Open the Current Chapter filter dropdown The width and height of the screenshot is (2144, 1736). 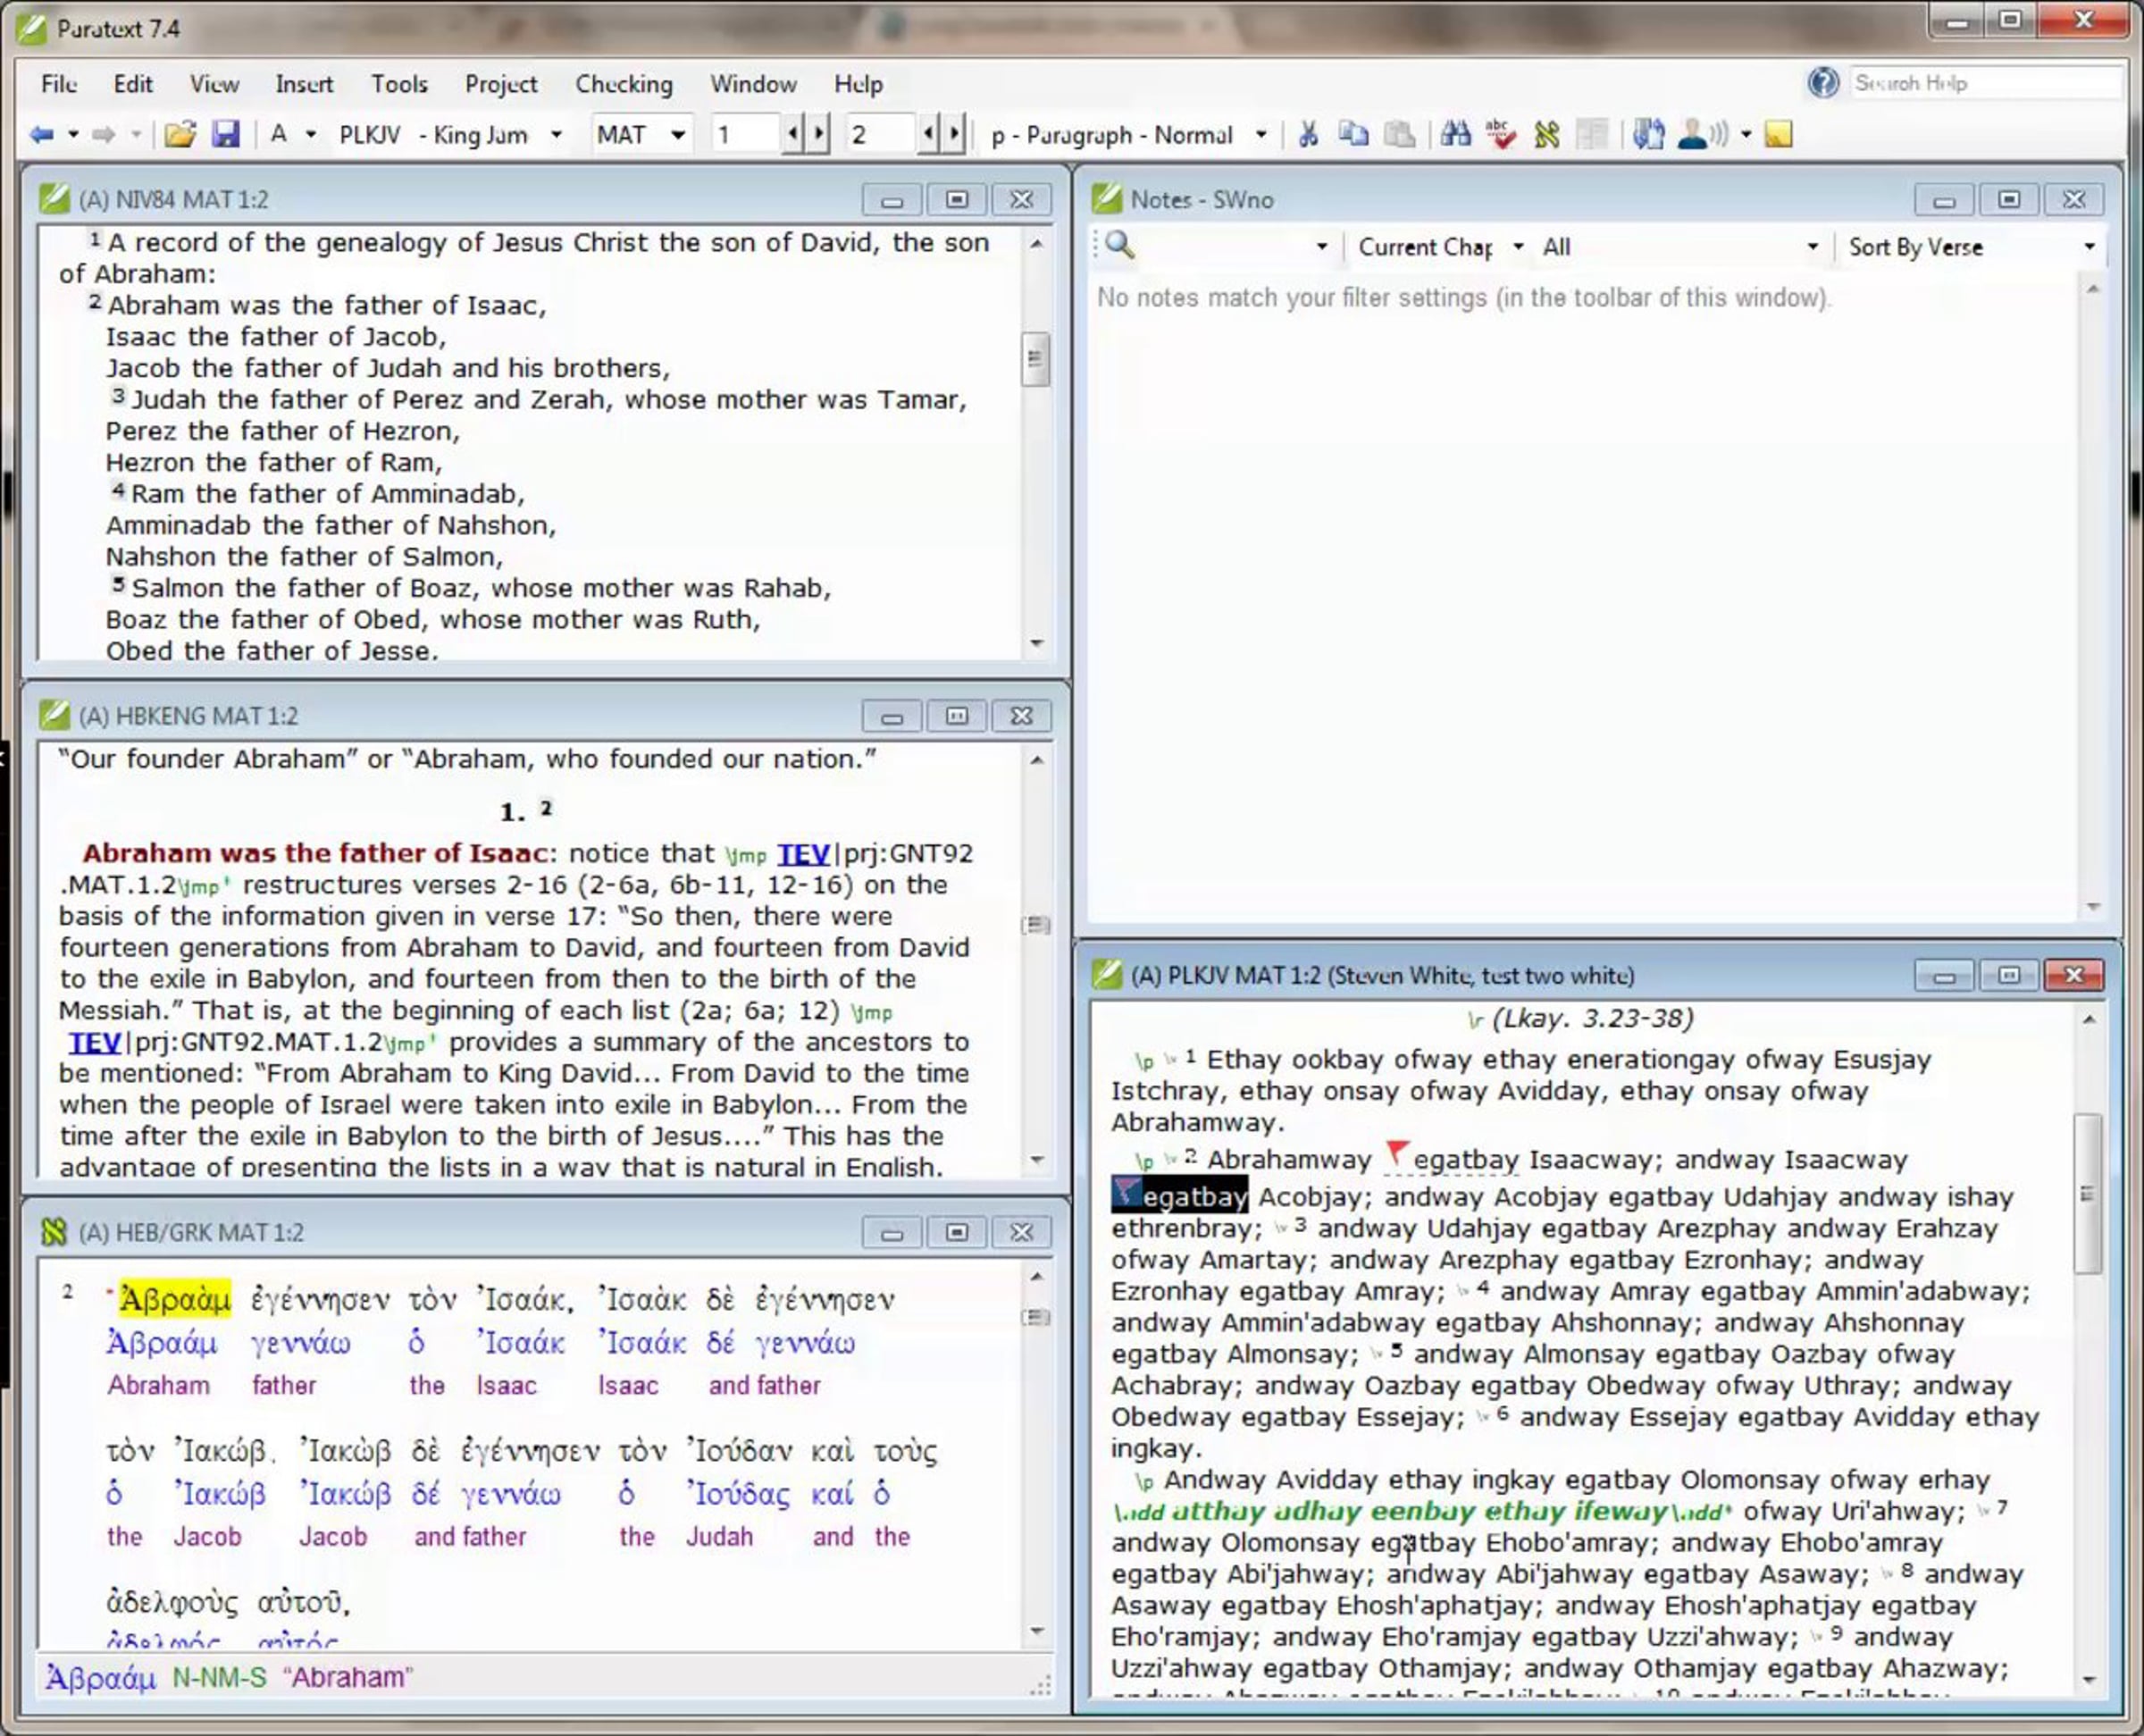pyautogui.click(x=1518, y=247)
